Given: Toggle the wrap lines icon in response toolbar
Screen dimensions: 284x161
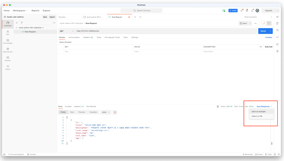Looking at the screenshot, I should 115,112.
